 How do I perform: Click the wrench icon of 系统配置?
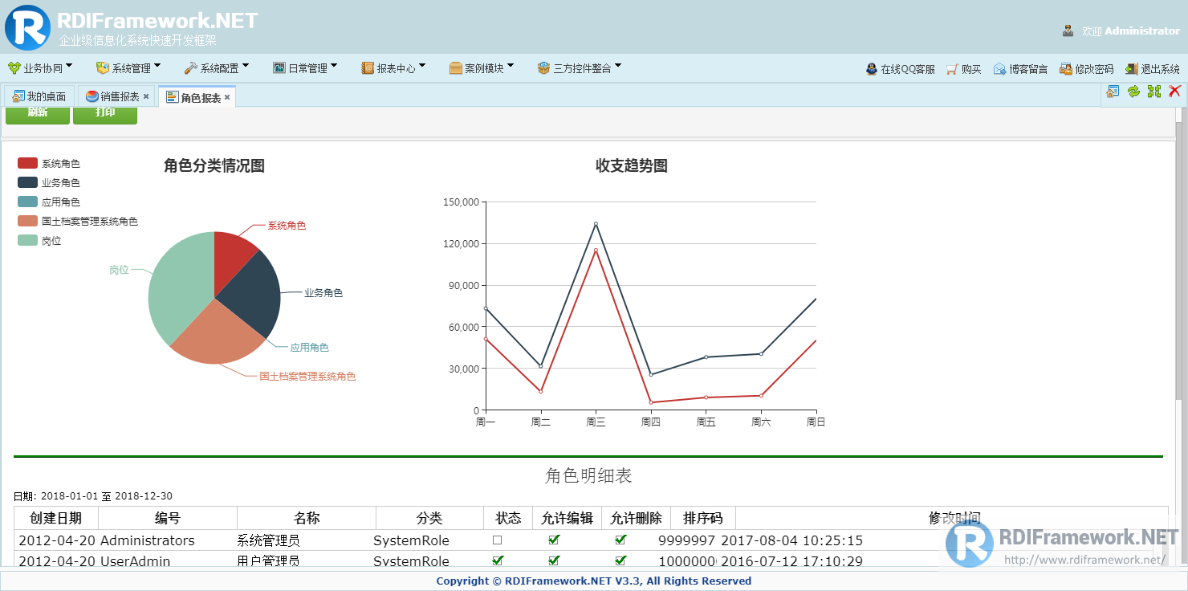point(190,68)
